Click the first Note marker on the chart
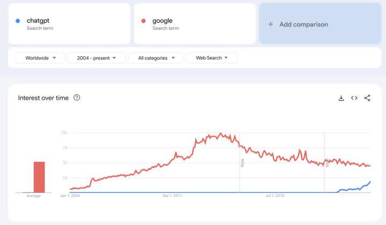Viewport: 386px width, 225px height. click(x=242, y=162)
